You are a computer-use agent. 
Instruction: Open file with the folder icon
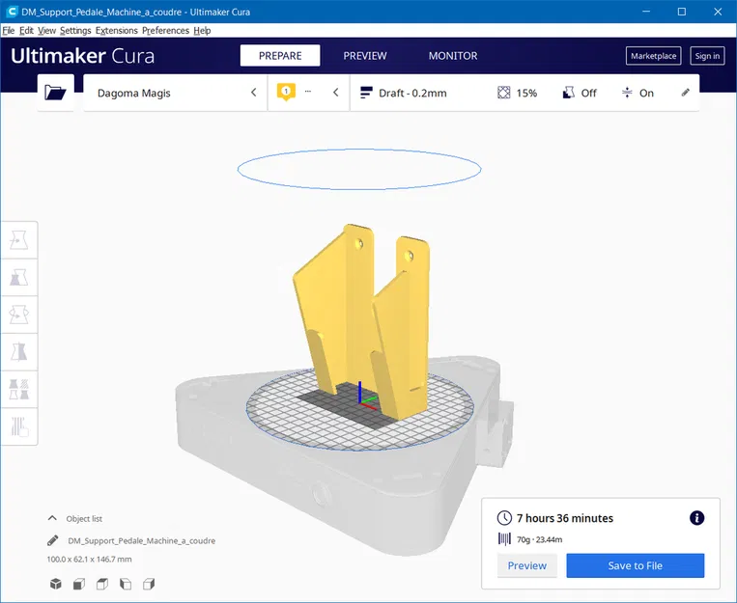point(55,93)
